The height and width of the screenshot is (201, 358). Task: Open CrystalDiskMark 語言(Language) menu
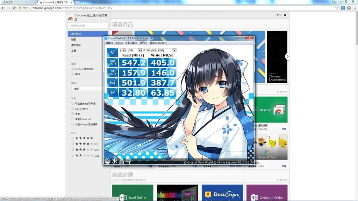pos(158,43)
